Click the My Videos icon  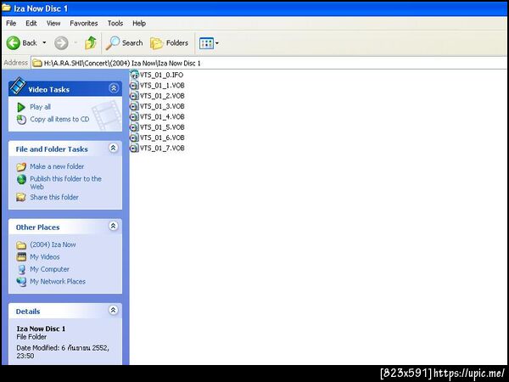coord(21,257)
